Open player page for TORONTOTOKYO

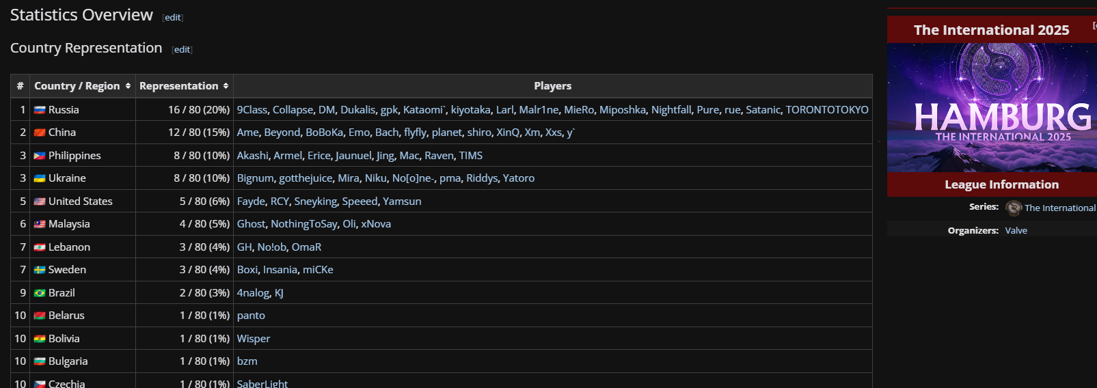pos(827,110)
